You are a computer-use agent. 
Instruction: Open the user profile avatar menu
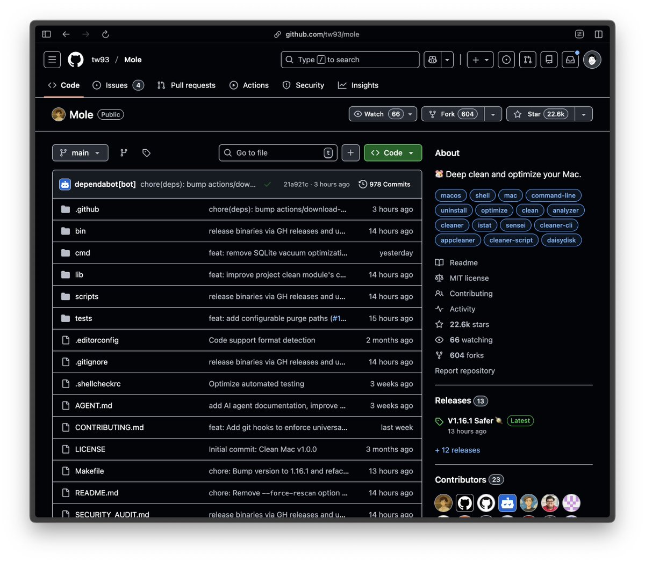[x=592, y=60]
